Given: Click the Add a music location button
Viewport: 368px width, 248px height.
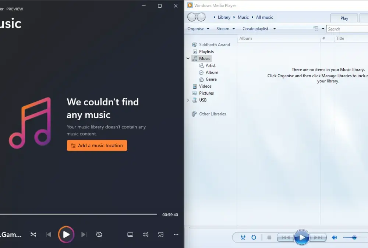Looking at the screenshot, I should click(x=97, y=145).
